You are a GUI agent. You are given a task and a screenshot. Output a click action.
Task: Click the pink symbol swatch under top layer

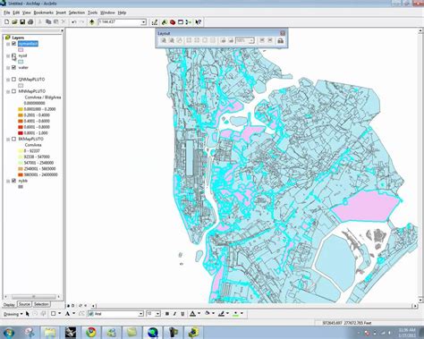coord(21,50)
